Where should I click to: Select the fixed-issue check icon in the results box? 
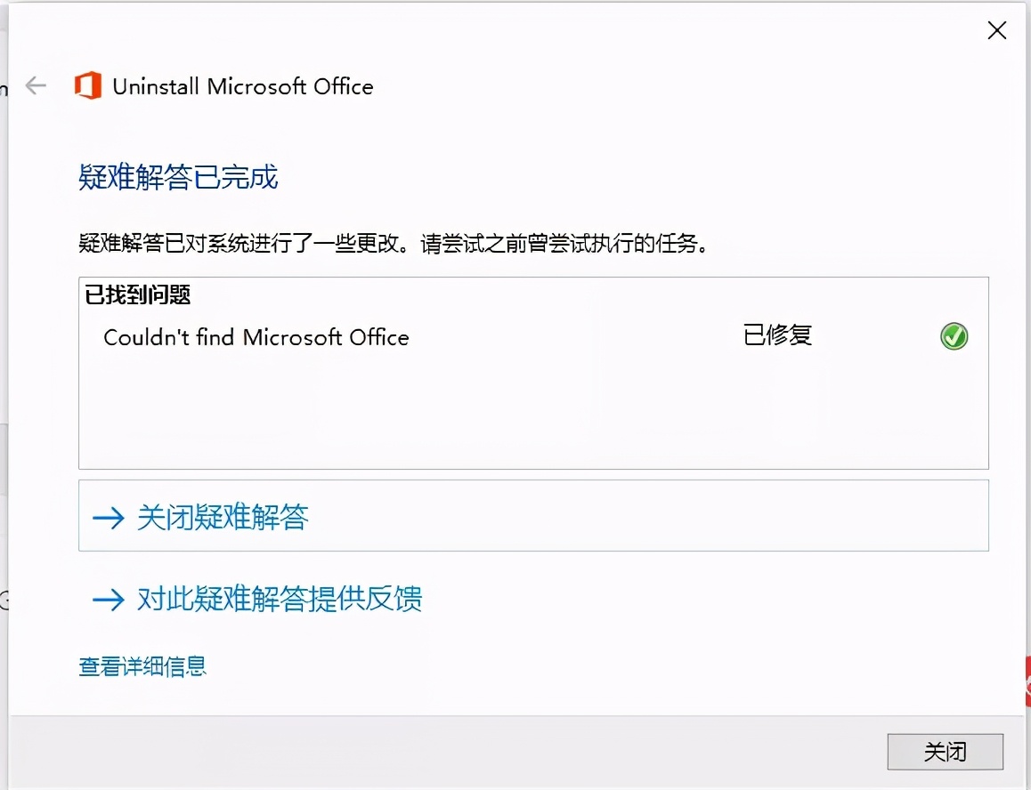point(954,336)
